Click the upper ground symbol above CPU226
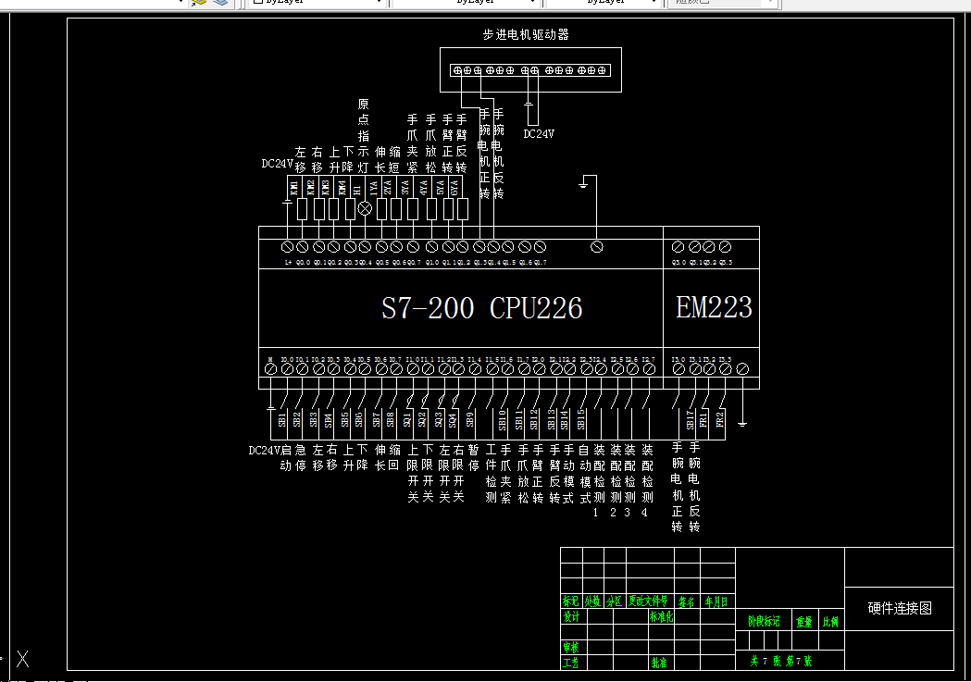This screenshot has width=971, height=682. click(583, 183)
